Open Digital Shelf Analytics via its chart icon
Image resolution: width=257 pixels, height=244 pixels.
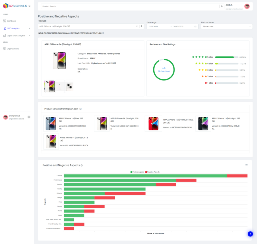pyautogui.click(x=4, y=35)
